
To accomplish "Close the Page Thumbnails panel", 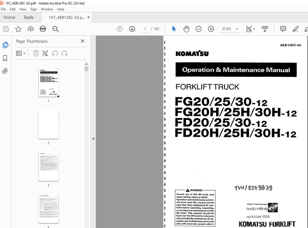I will click(82, 41).
